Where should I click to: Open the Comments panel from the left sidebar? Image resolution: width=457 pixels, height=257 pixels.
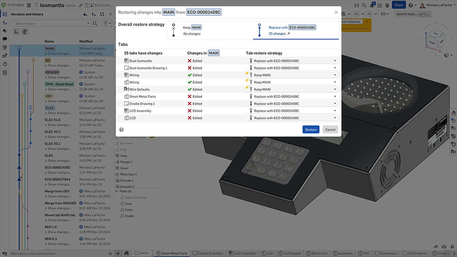(5, 39)
